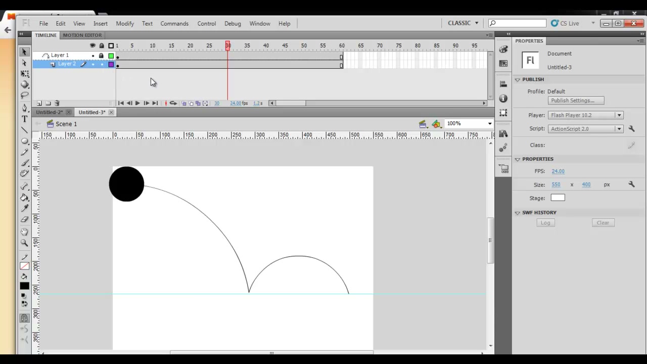Image resolution: width=647 pixels, height=364 pixels.
Task: Pick the Line tool
Action: (x=24, y=130)
